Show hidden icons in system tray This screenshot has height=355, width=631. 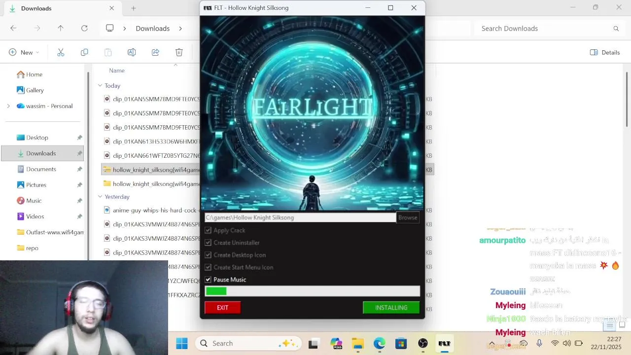pyautogui.click(x=491, y=343)
